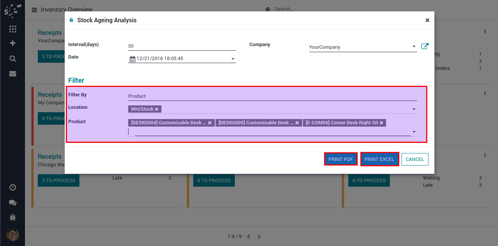
Task: Click the Print PDF button
Action: click(340, 159)
